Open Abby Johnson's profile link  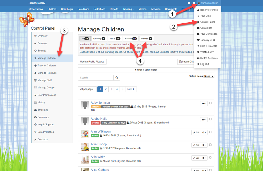pyautogui.click(x=100, y=103)
